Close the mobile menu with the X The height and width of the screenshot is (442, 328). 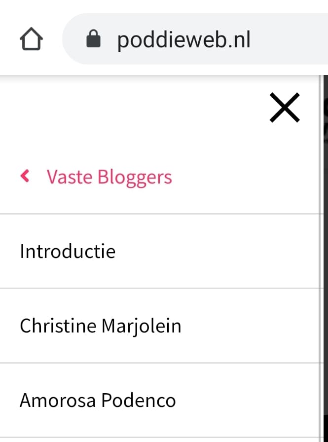point(285,108)
